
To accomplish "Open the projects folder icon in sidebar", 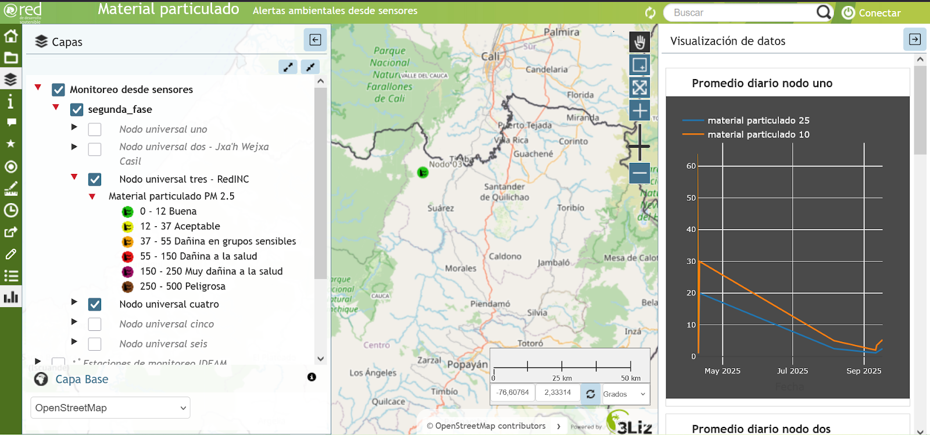I will [x=10, y=58].
